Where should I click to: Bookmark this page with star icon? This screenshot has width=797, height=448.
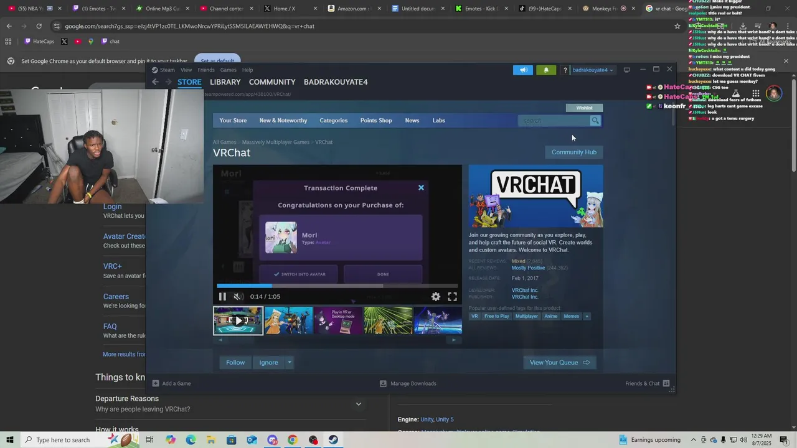click(x=677, y=26)
